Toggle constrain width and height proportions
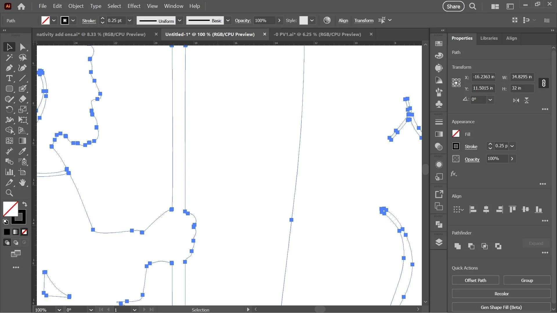This screenshot has width=557, height=313. 544,83
